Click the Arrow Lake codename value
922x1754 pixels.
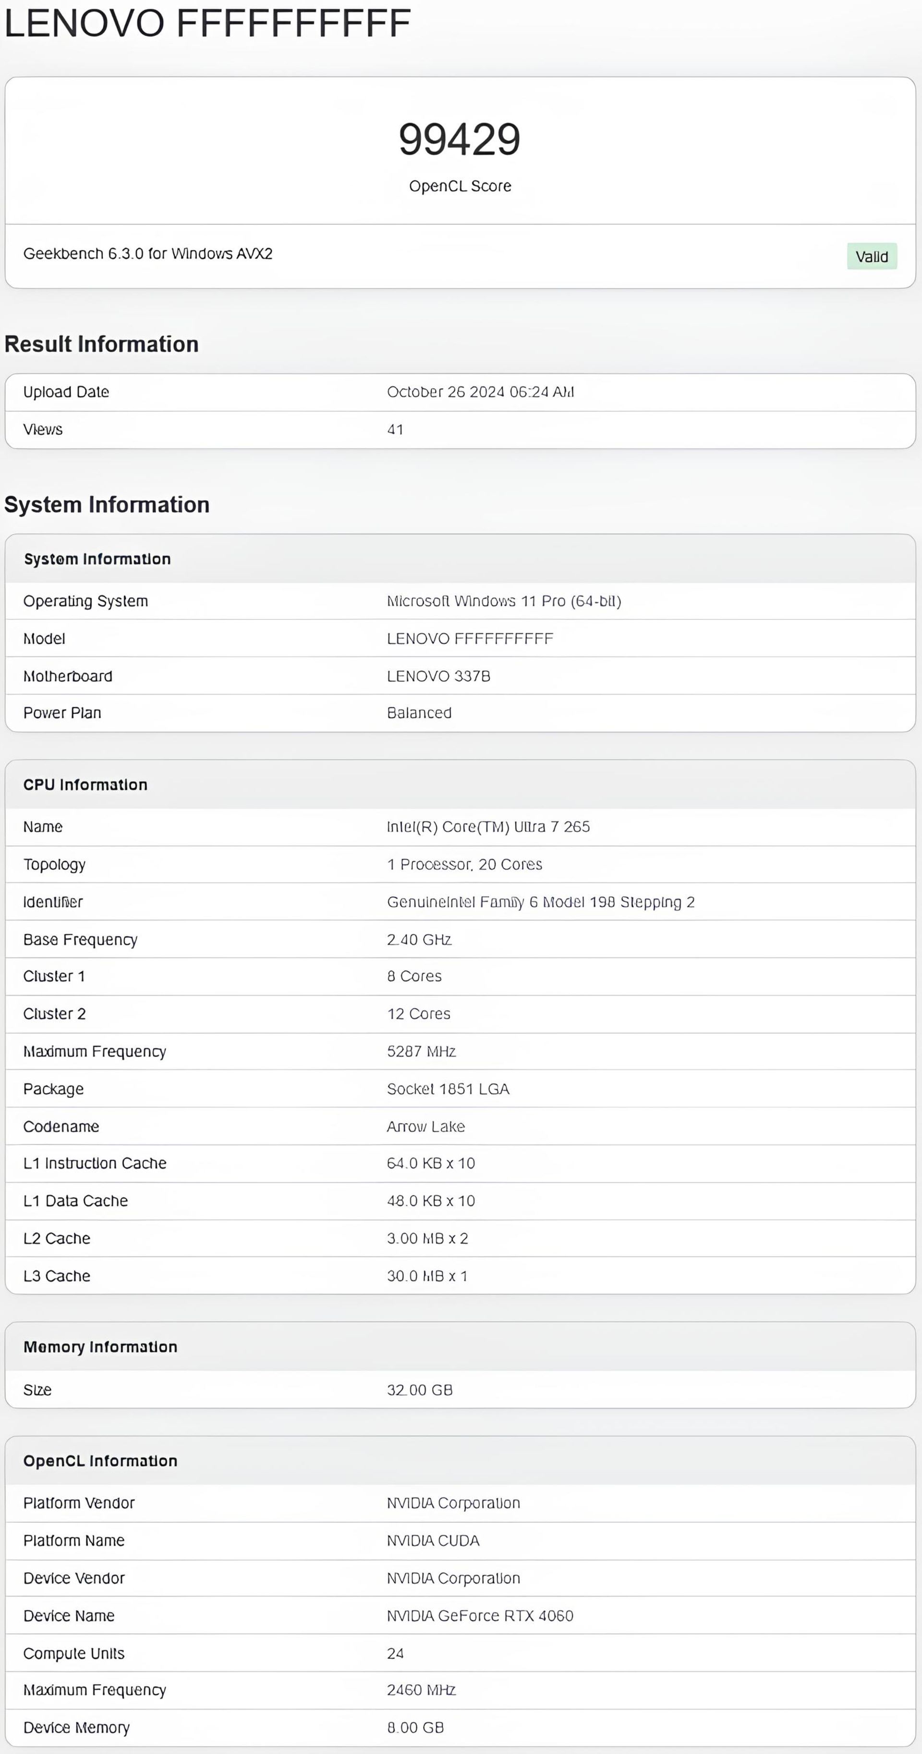[425, 1126]
